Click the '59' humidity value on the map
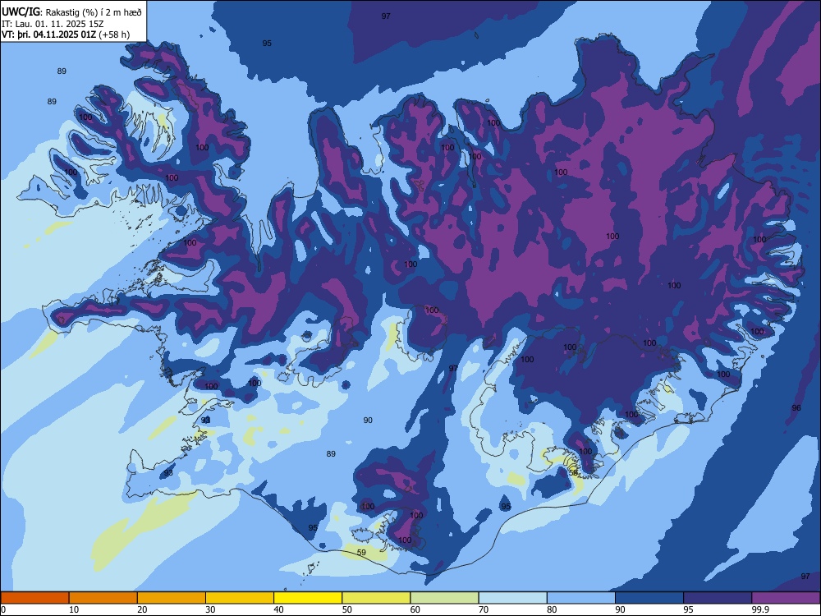821x616 pixels. (361, 552)
